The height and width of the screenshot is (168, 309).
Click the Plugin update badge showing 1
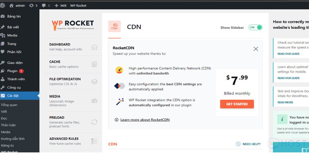[21, 71]
